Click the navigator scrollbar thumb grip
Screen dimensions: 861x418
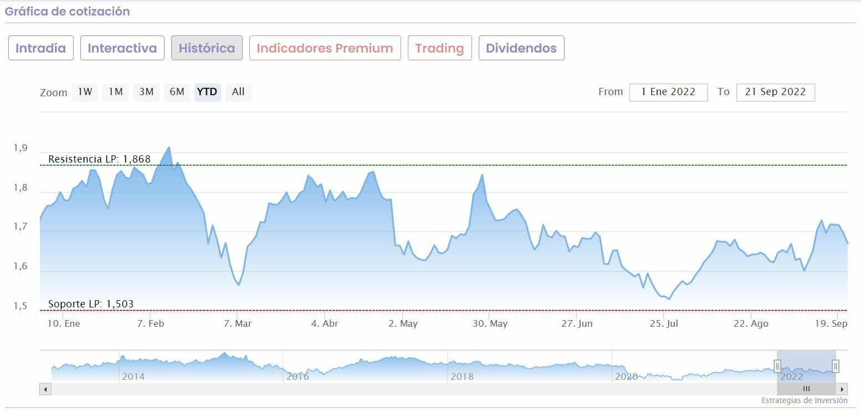(x=806, y=389)
